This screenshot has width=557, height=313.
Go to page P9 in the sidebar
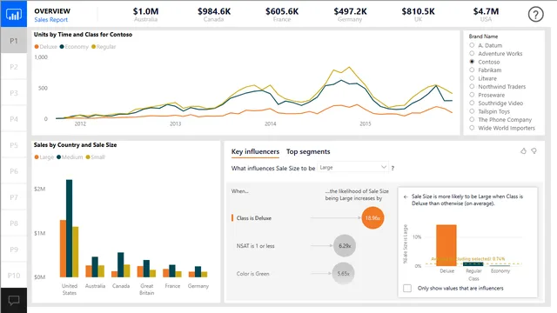[14, 250]
